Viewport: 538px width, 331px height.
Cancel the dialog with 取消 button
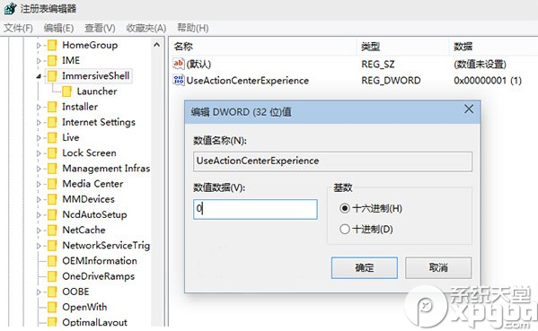[438, 267]
